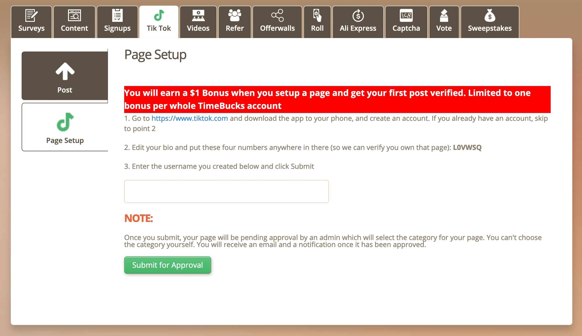Screen dimensions: 582x336
Task: Open the Signups tab
Action: (x=117, y=22)
